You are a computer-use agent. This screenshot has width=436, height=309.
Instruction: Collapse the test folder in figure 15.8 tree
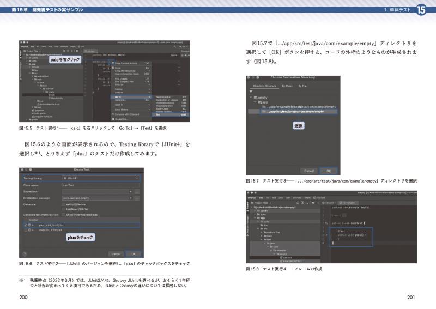262,239
